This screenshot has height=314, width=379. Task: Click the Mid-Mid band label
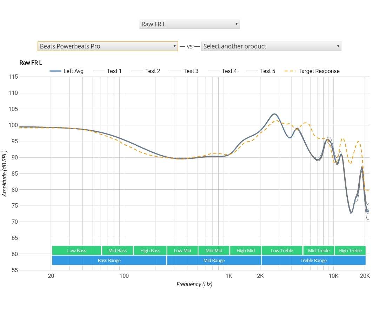point(214,250)
